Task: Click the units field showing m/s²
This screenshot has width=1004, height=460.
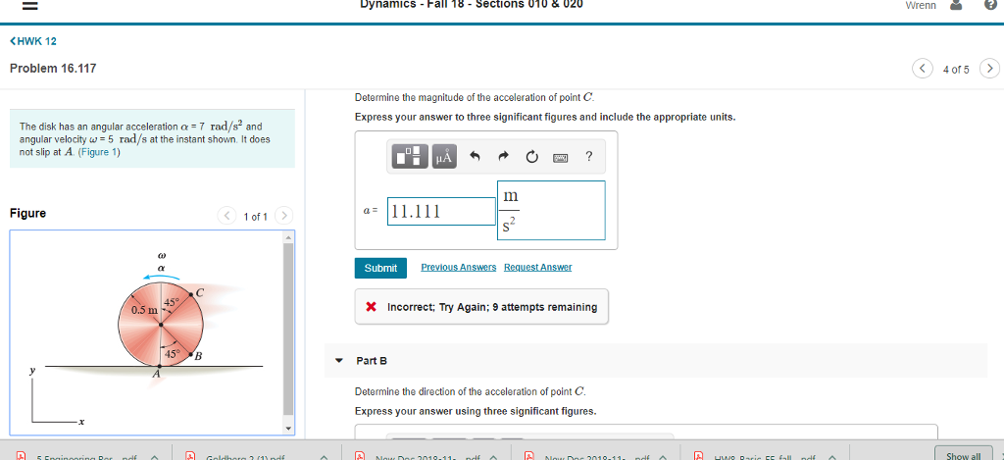Action: (x=551, y=210)
